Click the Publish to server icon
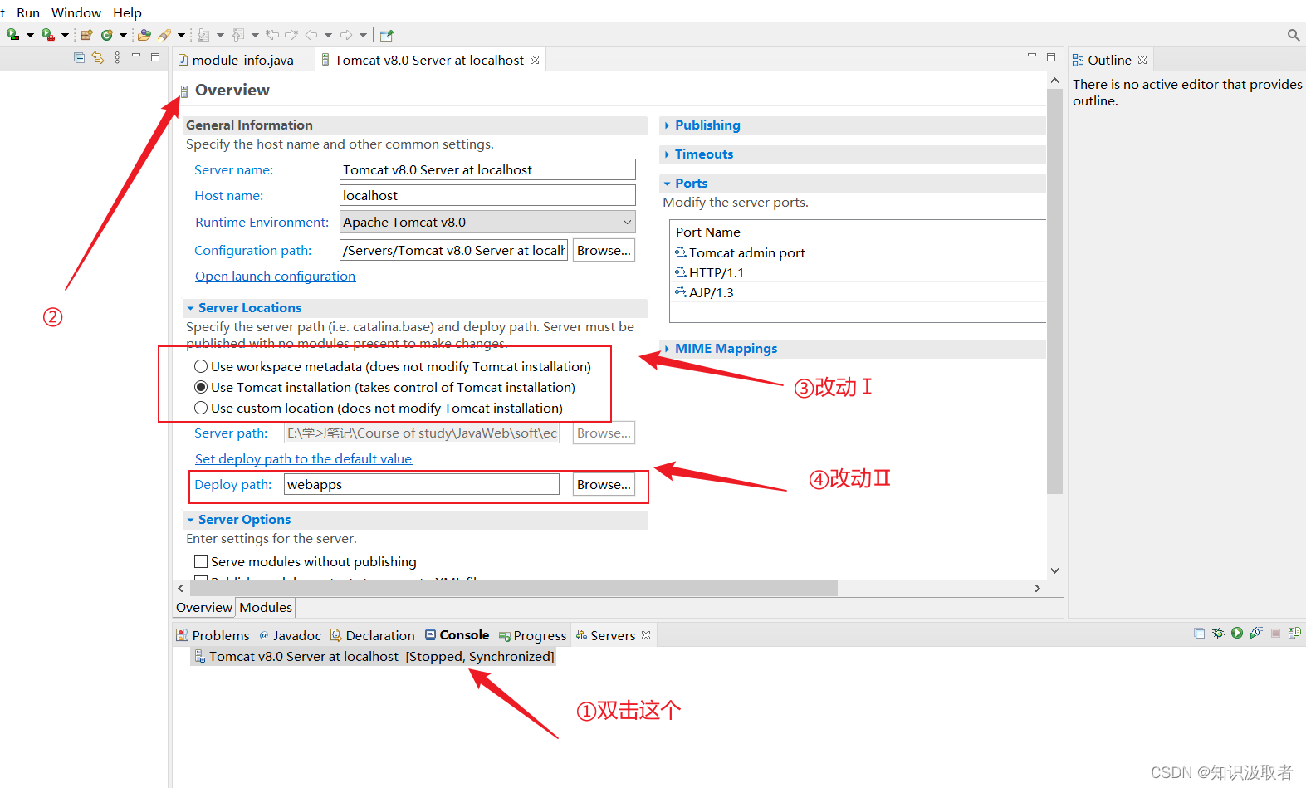The image size is (1306, 788). 1294,633
